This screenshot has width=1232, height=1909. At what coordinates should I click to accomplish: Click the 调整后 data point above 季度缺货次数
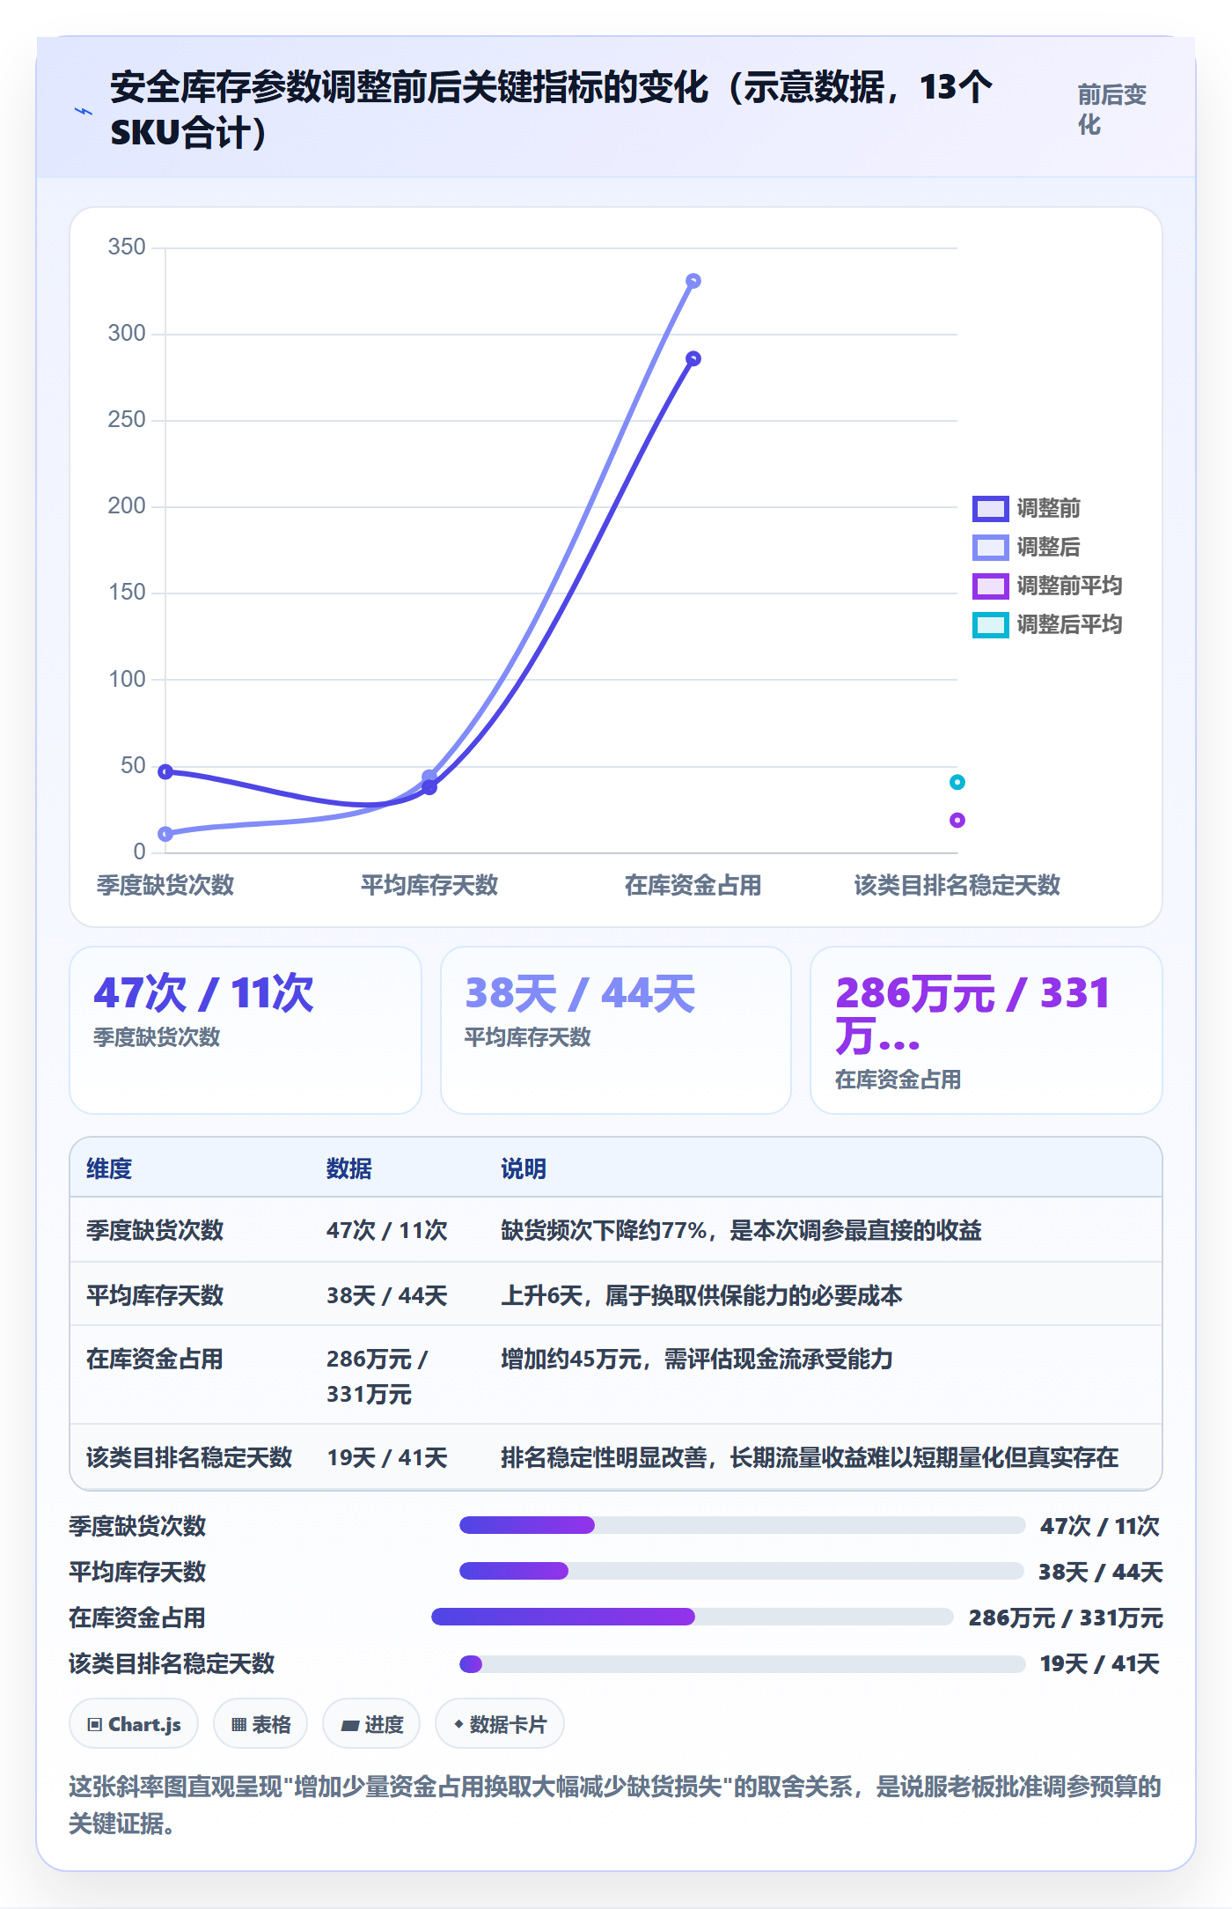pyautogui.click(x=165, y=833)
